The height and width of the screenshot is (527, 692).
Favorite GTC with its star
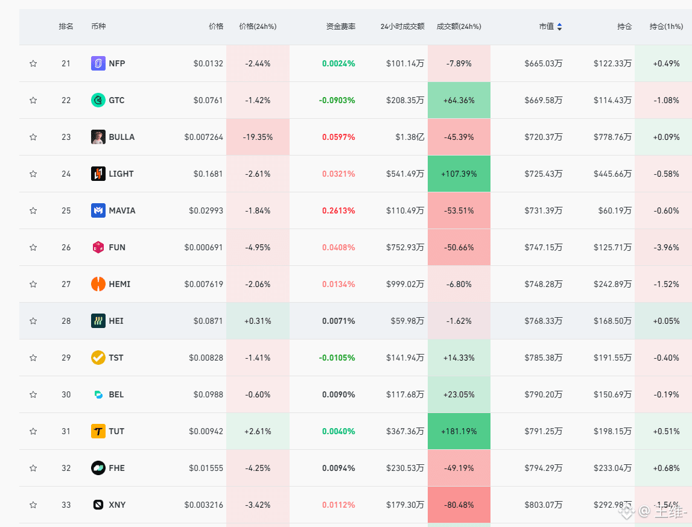(33, 100)
